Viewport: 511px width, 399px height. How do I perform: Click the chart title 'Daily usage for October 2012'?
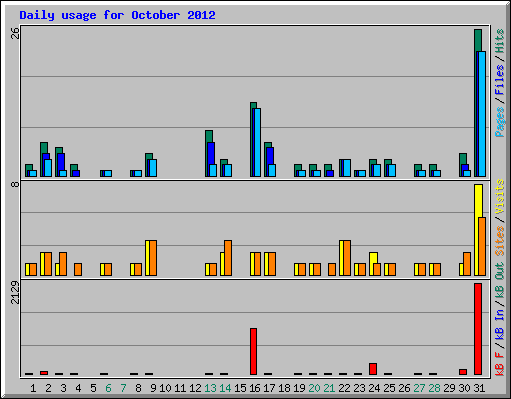pos(117,15)
